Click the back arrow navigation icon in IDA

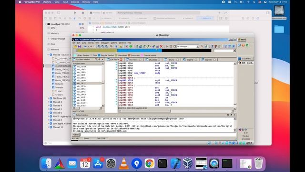(x=85, y=46)
